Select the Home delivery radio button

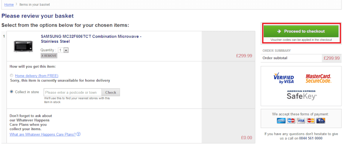11,76
